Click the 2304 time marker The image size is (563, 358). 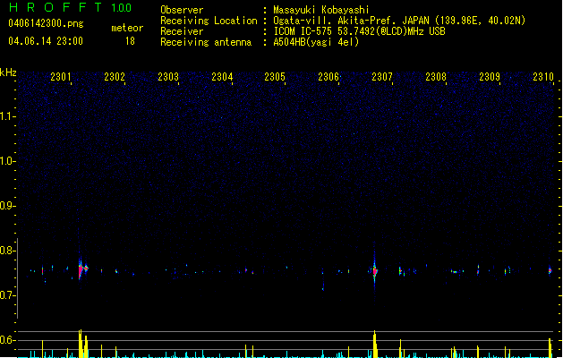[222, 77]
